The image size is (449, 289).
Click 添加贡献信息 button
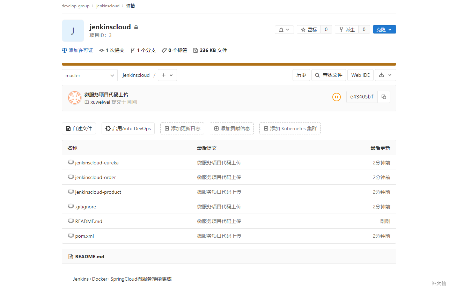[232, 128]
